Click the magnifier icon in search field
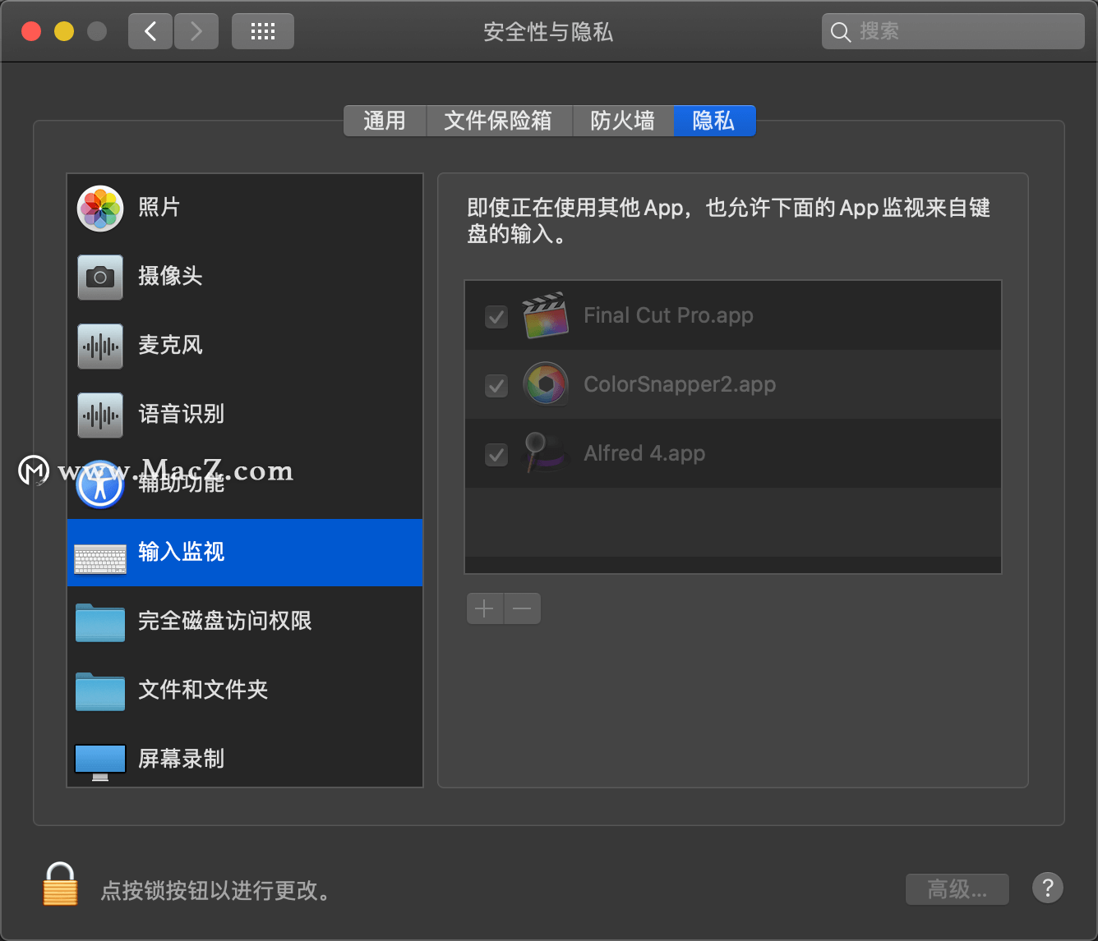Screen dimensions: 1098x941 840,32
